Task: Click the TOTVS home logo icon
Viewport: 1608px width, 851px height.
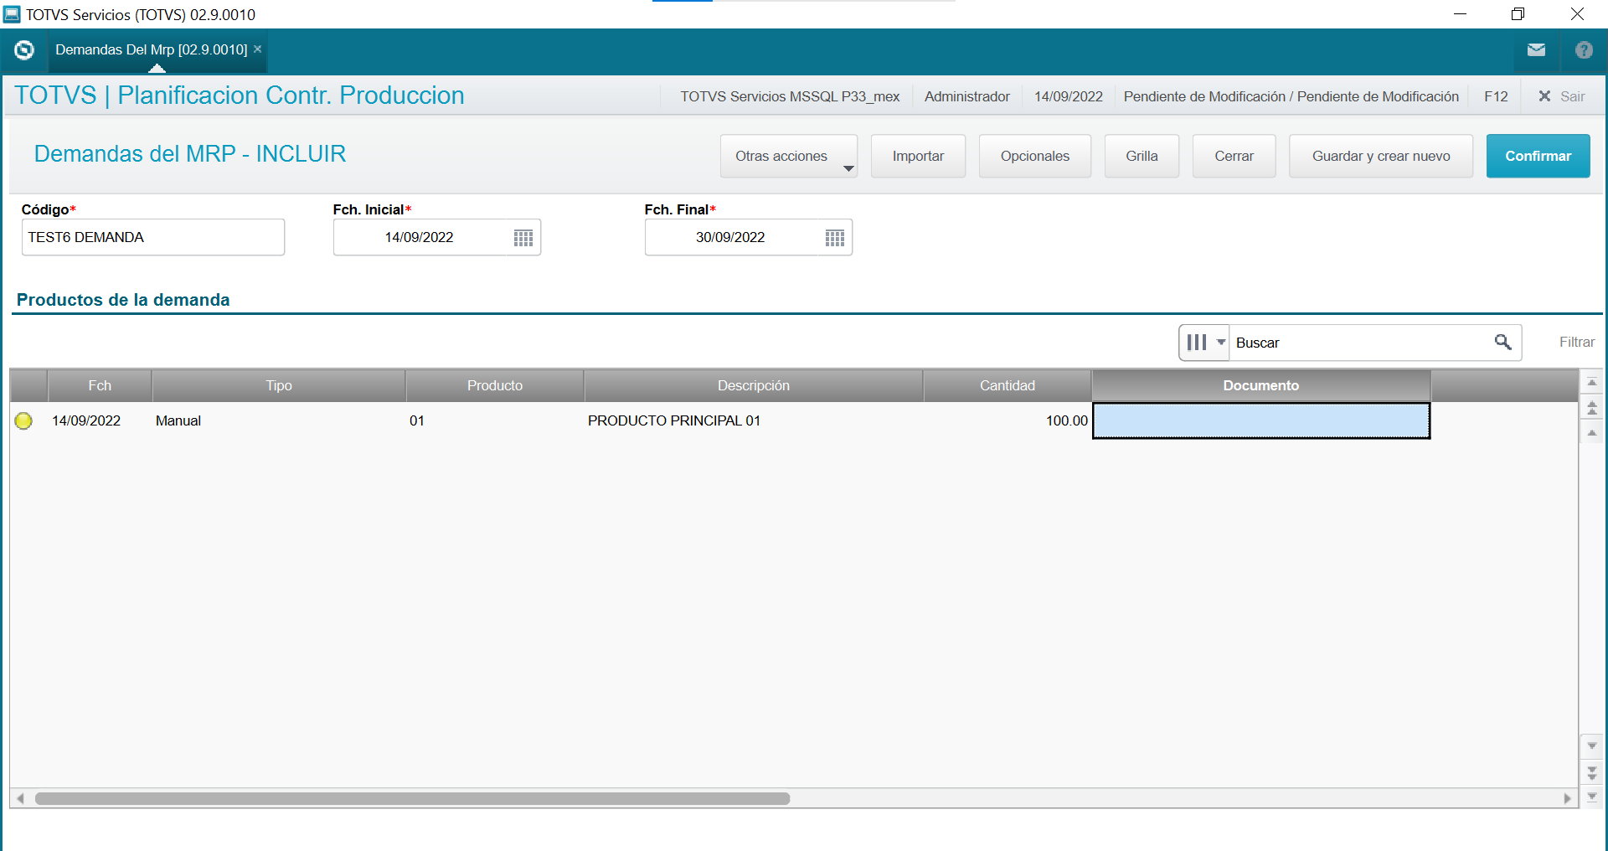Action: pyautogui.click(x=24, y=50)
